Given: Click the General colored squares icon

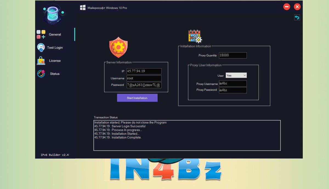Looking at the screenshot, I should pos(41,35).
